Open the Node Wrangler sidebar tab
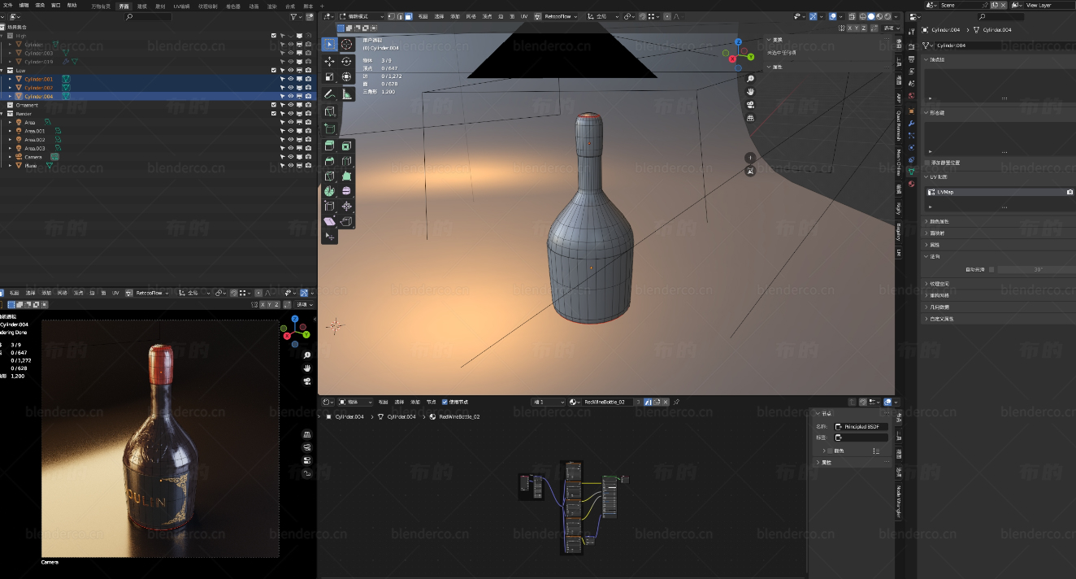Viewport: 1076px width, 579px height. [x=899, y=502]
